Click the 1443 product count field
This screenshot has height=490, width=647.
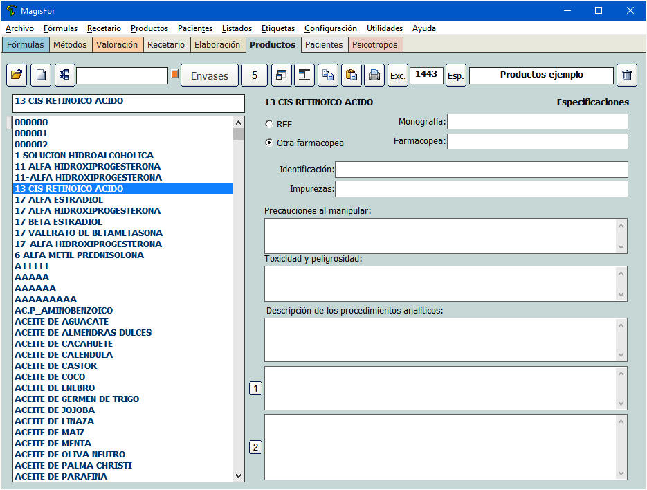[x=426, y=75]
